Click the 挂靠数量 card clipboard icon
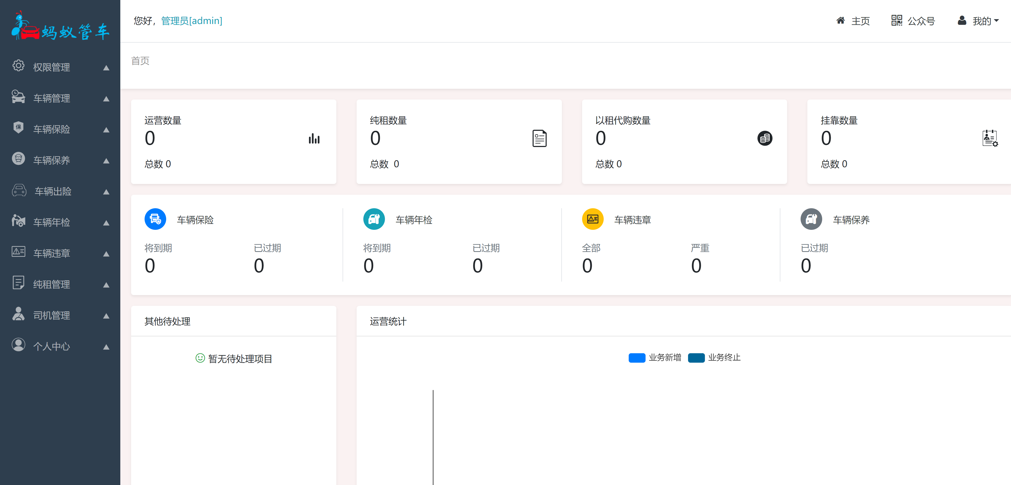Image resolution: width=1011 pixels, height=485 pixels. [x=990, y=139]
